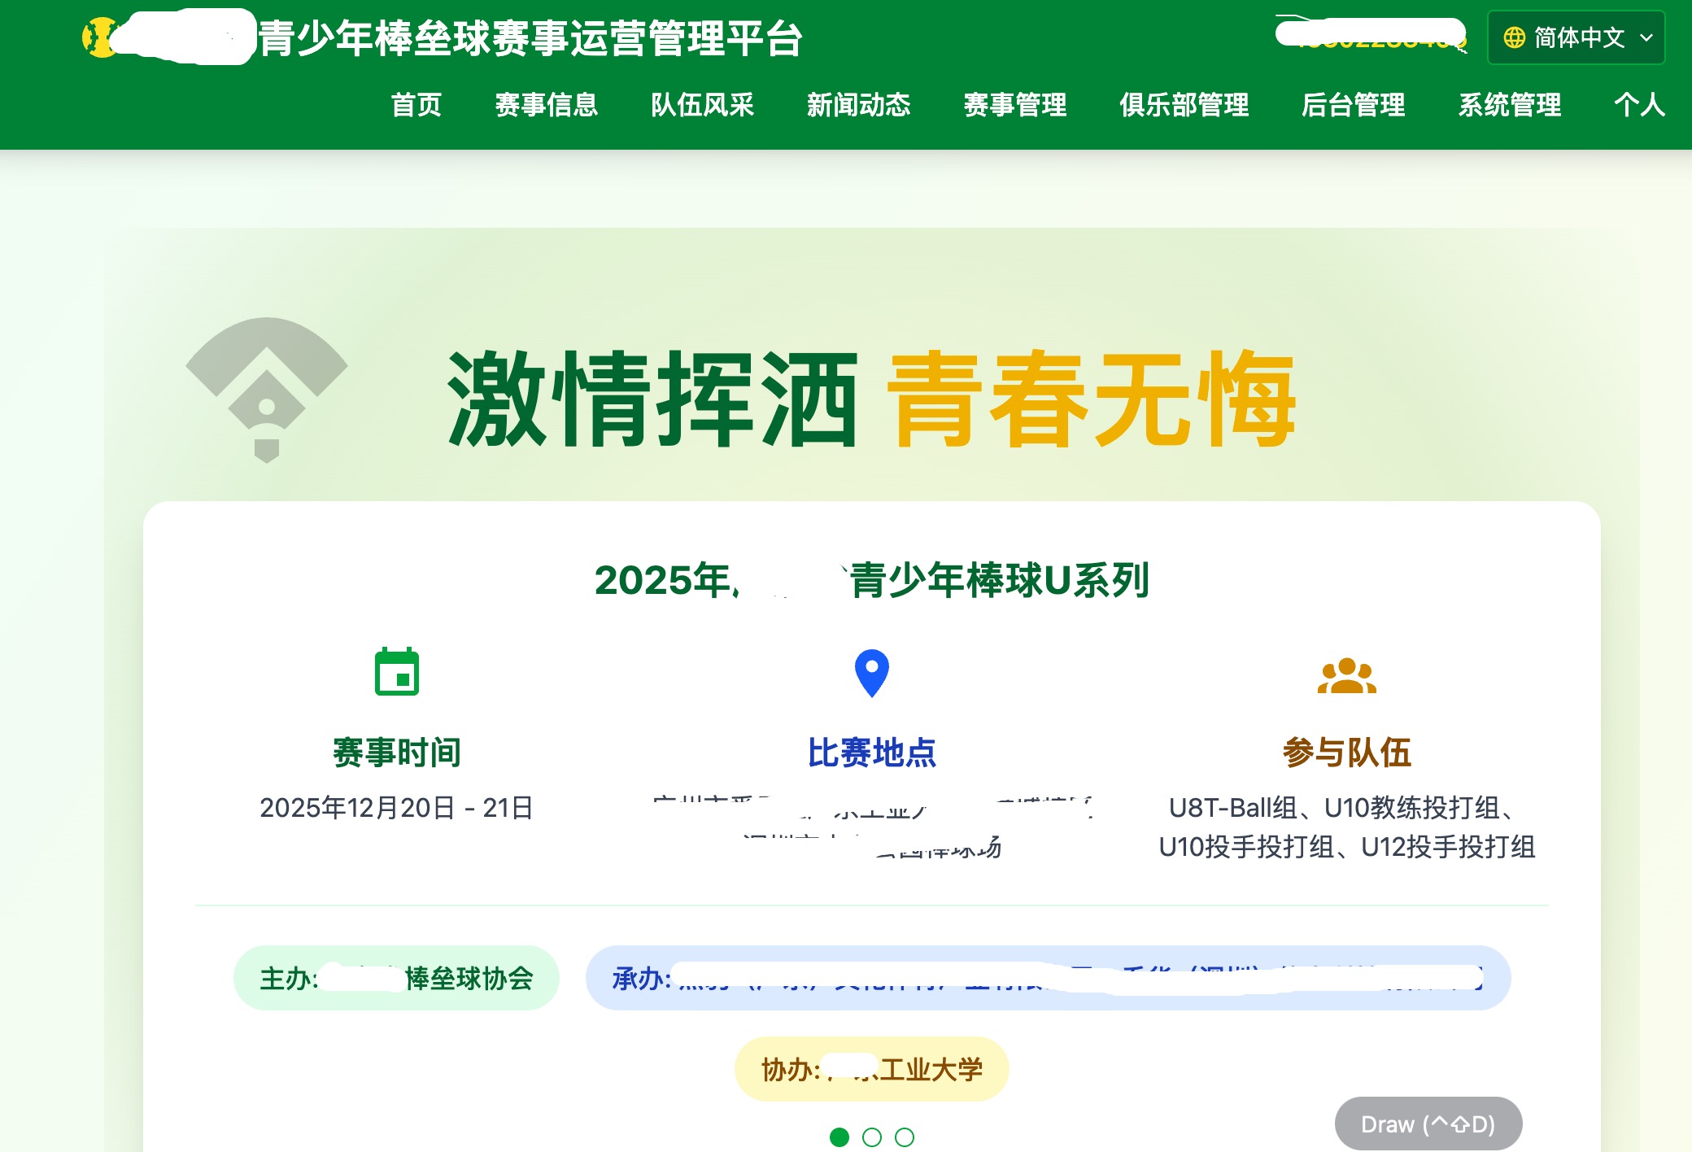Click the globe icon beside 简体中文
This screenshot has width=1692, height=1152.
pyautogui.click(x=1514, y=37)
